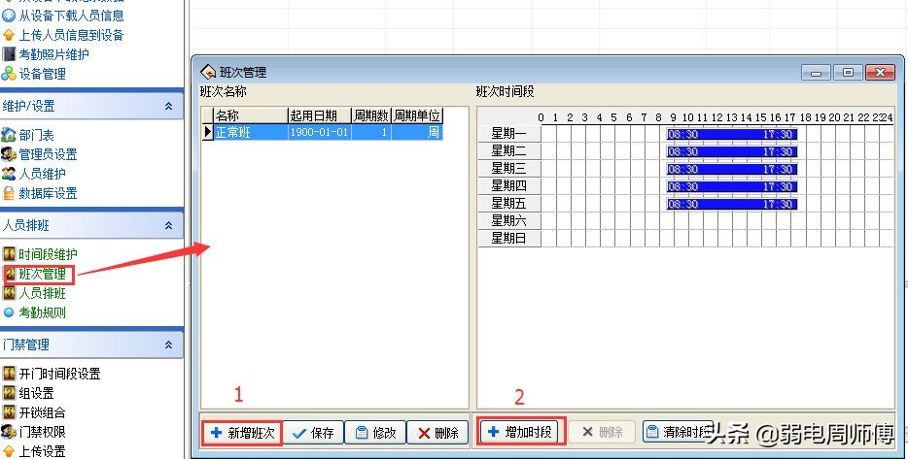Click the 周期数 column header
The height and width of the screenshot is (459, 908).
pos(371,115)
